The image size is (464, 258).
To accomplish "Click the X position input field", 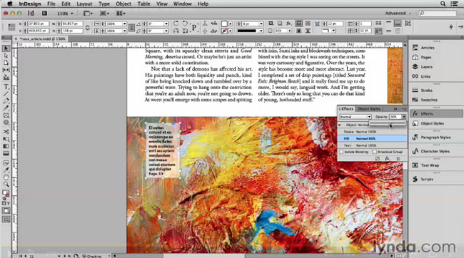I will click(x=39, y=24).
